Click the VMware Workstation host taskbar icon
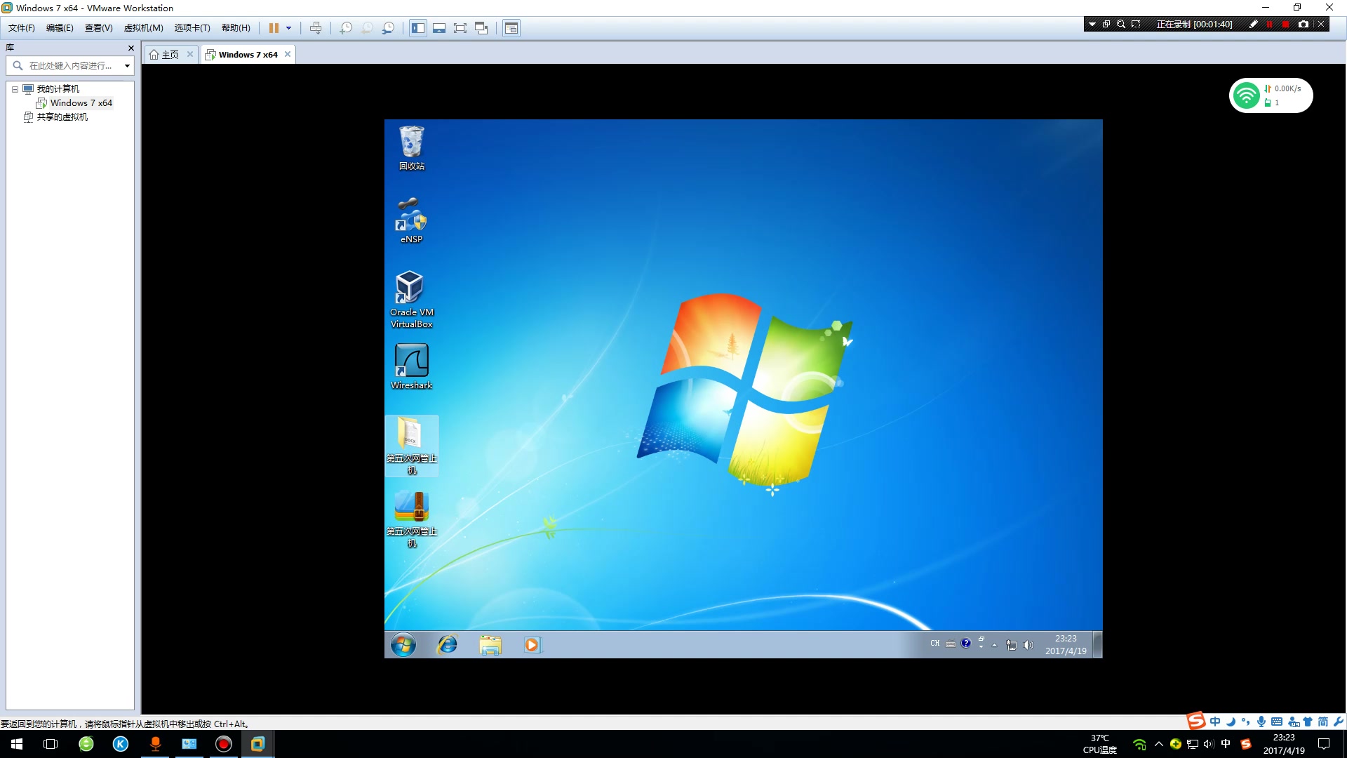This screenshot has width=1347, height=758. coord(257,744)
